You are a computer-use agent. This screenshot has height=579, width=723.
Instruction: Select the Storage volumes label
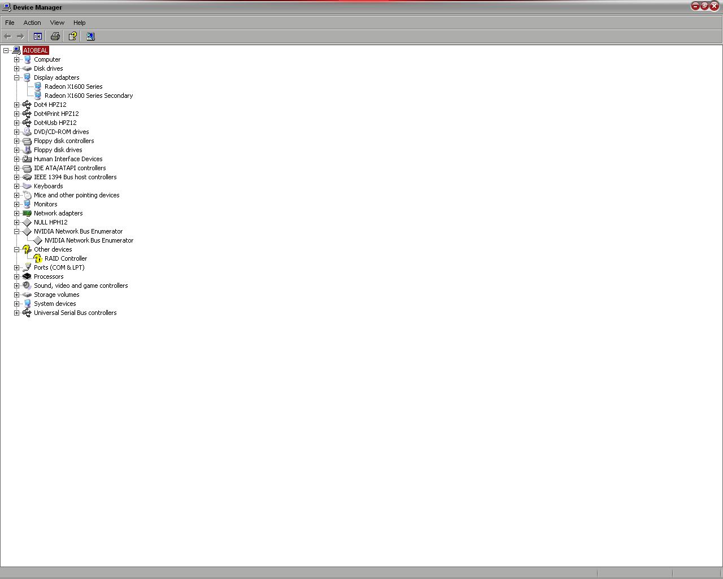click(x=56, y=295)
